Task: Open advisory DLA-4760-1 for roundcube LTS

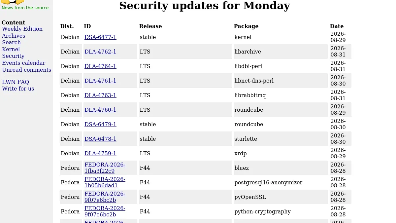Action: [x=100, y=110]
